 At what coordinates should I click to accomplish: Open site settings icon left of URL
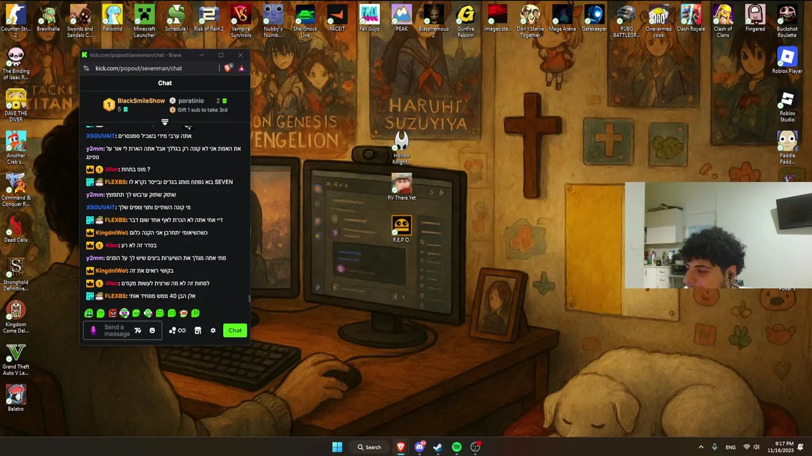[87, 68]
